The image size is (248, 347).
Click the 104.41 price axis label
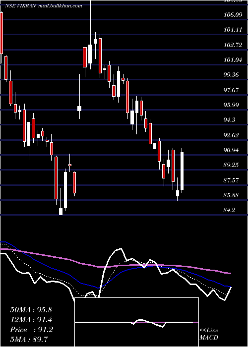[x=233, y=30]
